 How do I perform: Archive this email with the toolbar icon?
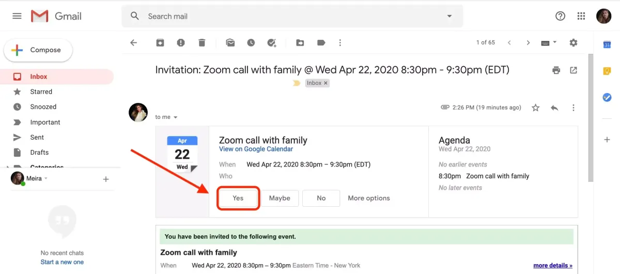[160, 43]
